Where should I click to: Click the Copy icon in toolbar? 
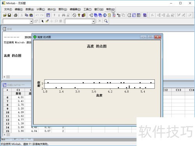(27, 15)
